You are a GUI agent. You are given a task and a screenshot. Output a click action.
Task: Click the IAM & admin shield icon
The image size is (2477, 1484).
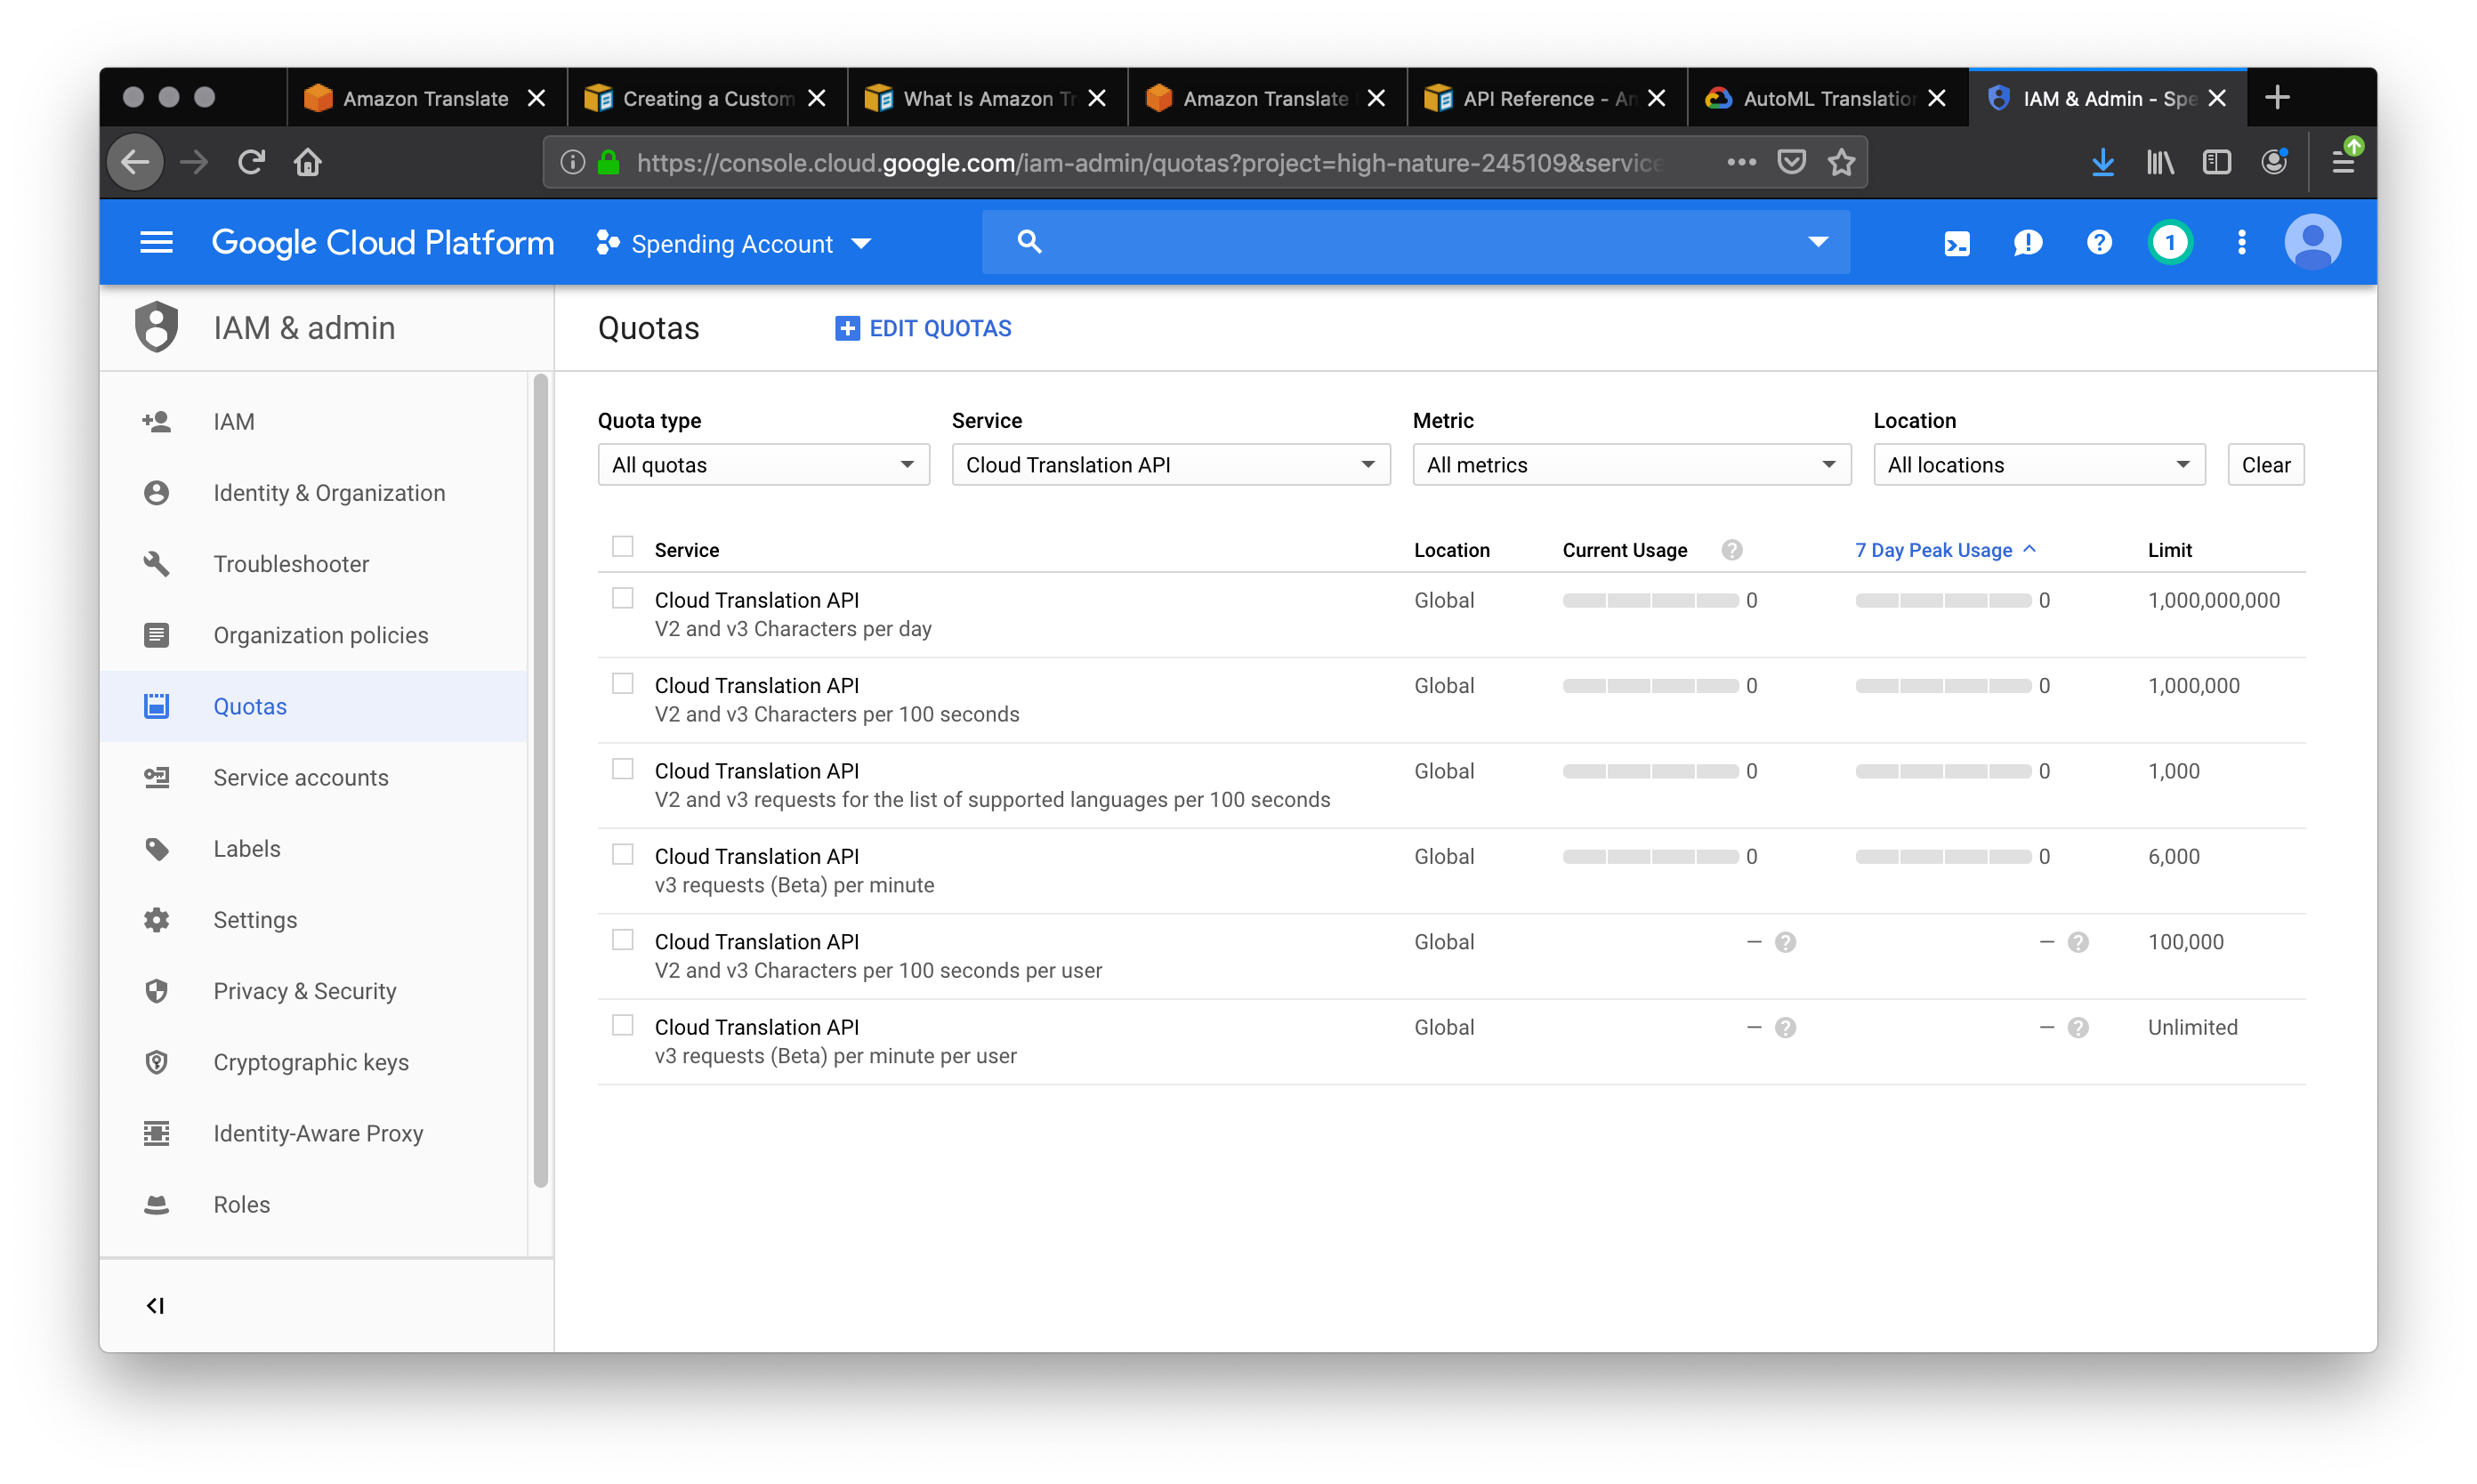coord(156,327)
